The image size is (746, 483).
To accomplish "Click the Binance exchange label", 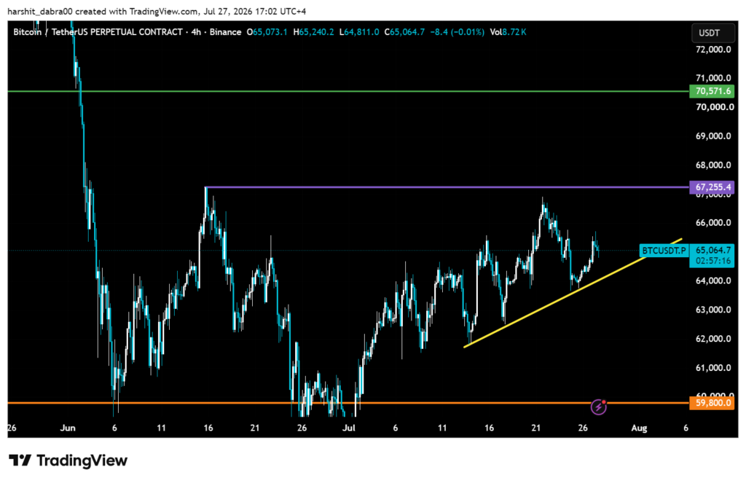I will click(226, 32).
